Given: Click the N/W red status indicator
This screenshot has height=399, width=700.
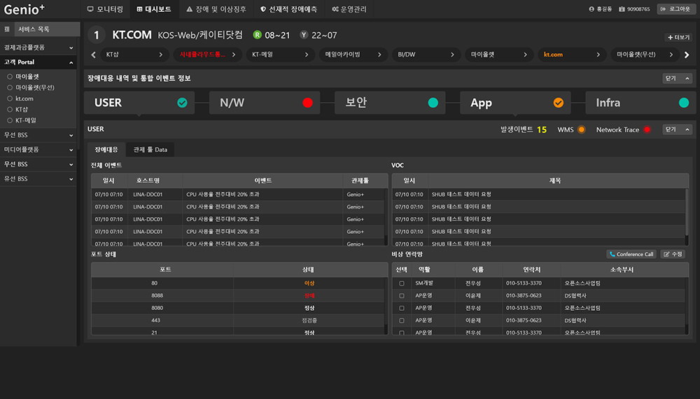Looking at the screenshot, I should [x=307, y=103].
